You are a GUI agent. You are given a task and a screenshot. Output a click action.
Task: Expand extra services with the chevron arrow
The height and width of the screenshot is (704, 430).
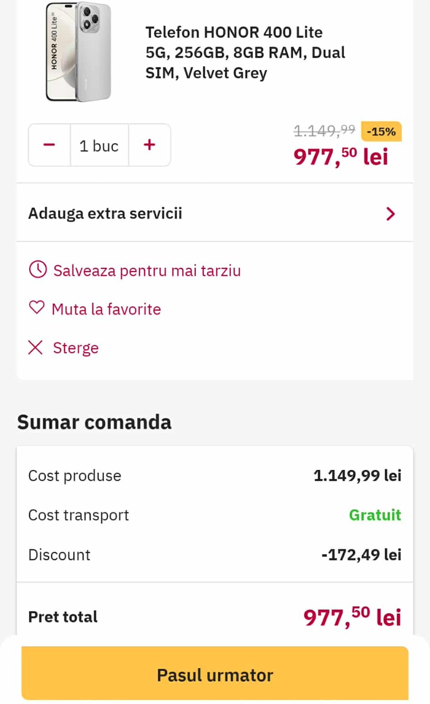tap(390, 214)
